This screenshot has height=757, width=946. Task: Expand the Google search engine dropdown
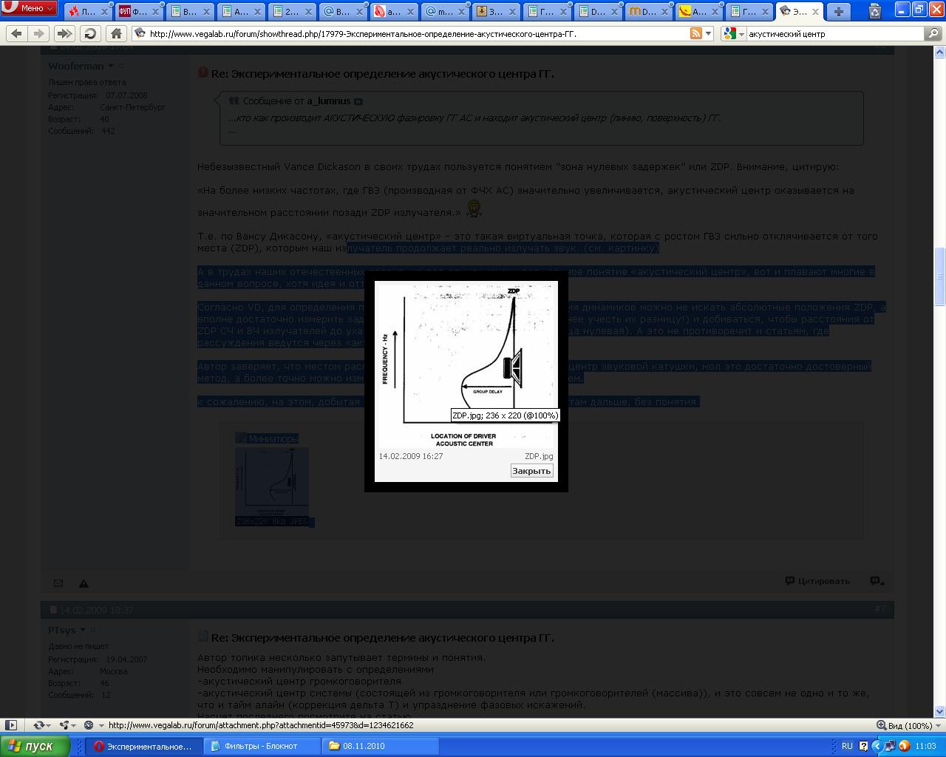coord(733,33)
